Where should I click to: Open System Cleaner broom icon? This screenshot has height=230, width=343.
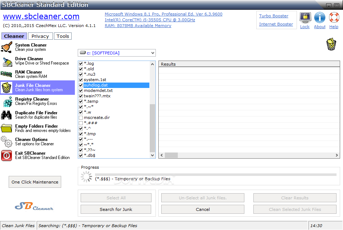pyautogui.click(x=6, y=47)
